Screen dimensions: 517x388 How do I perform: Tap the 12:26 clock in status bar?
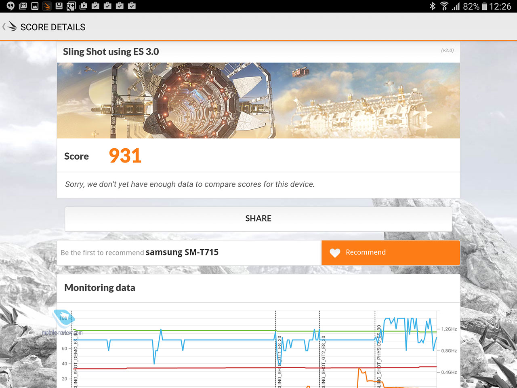point(500,6)
